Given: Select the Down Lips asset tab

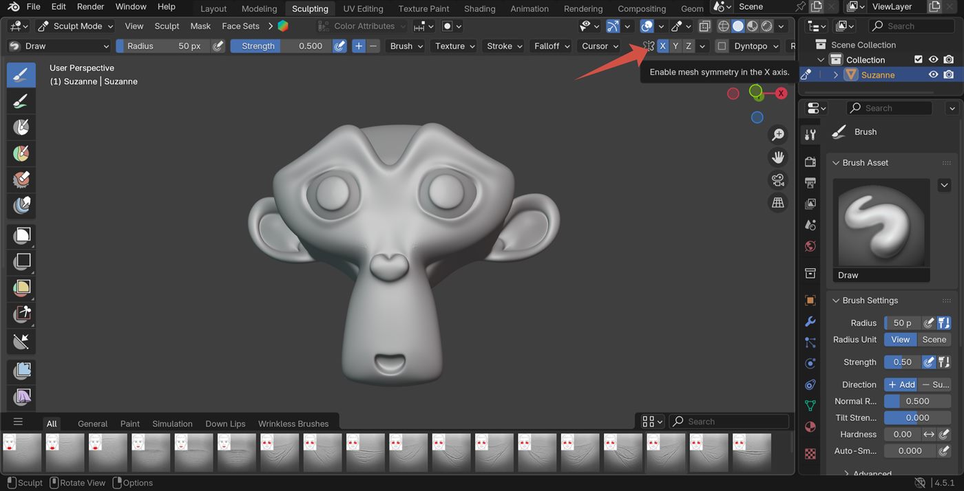Looking at the screenshot, I should coord(225,424).
